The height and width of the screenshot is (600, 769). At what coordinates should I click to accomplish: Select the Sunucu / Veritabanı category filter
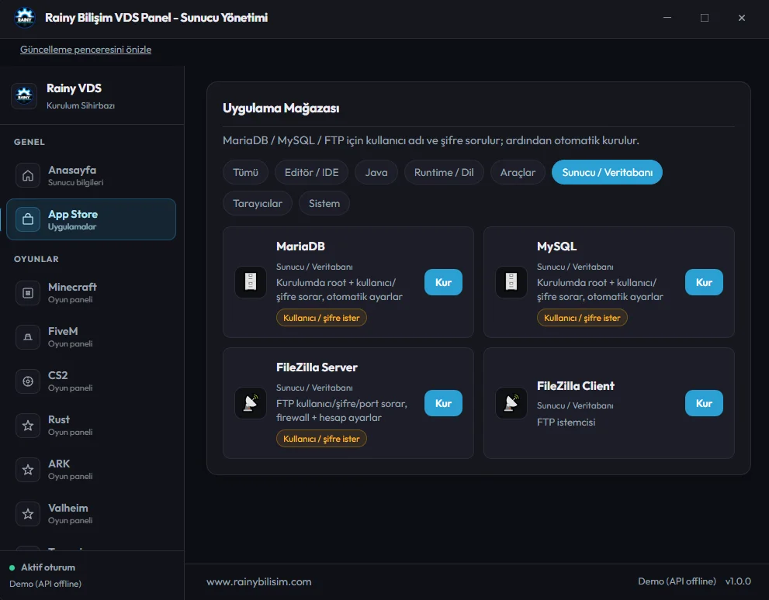click(607, 172)
